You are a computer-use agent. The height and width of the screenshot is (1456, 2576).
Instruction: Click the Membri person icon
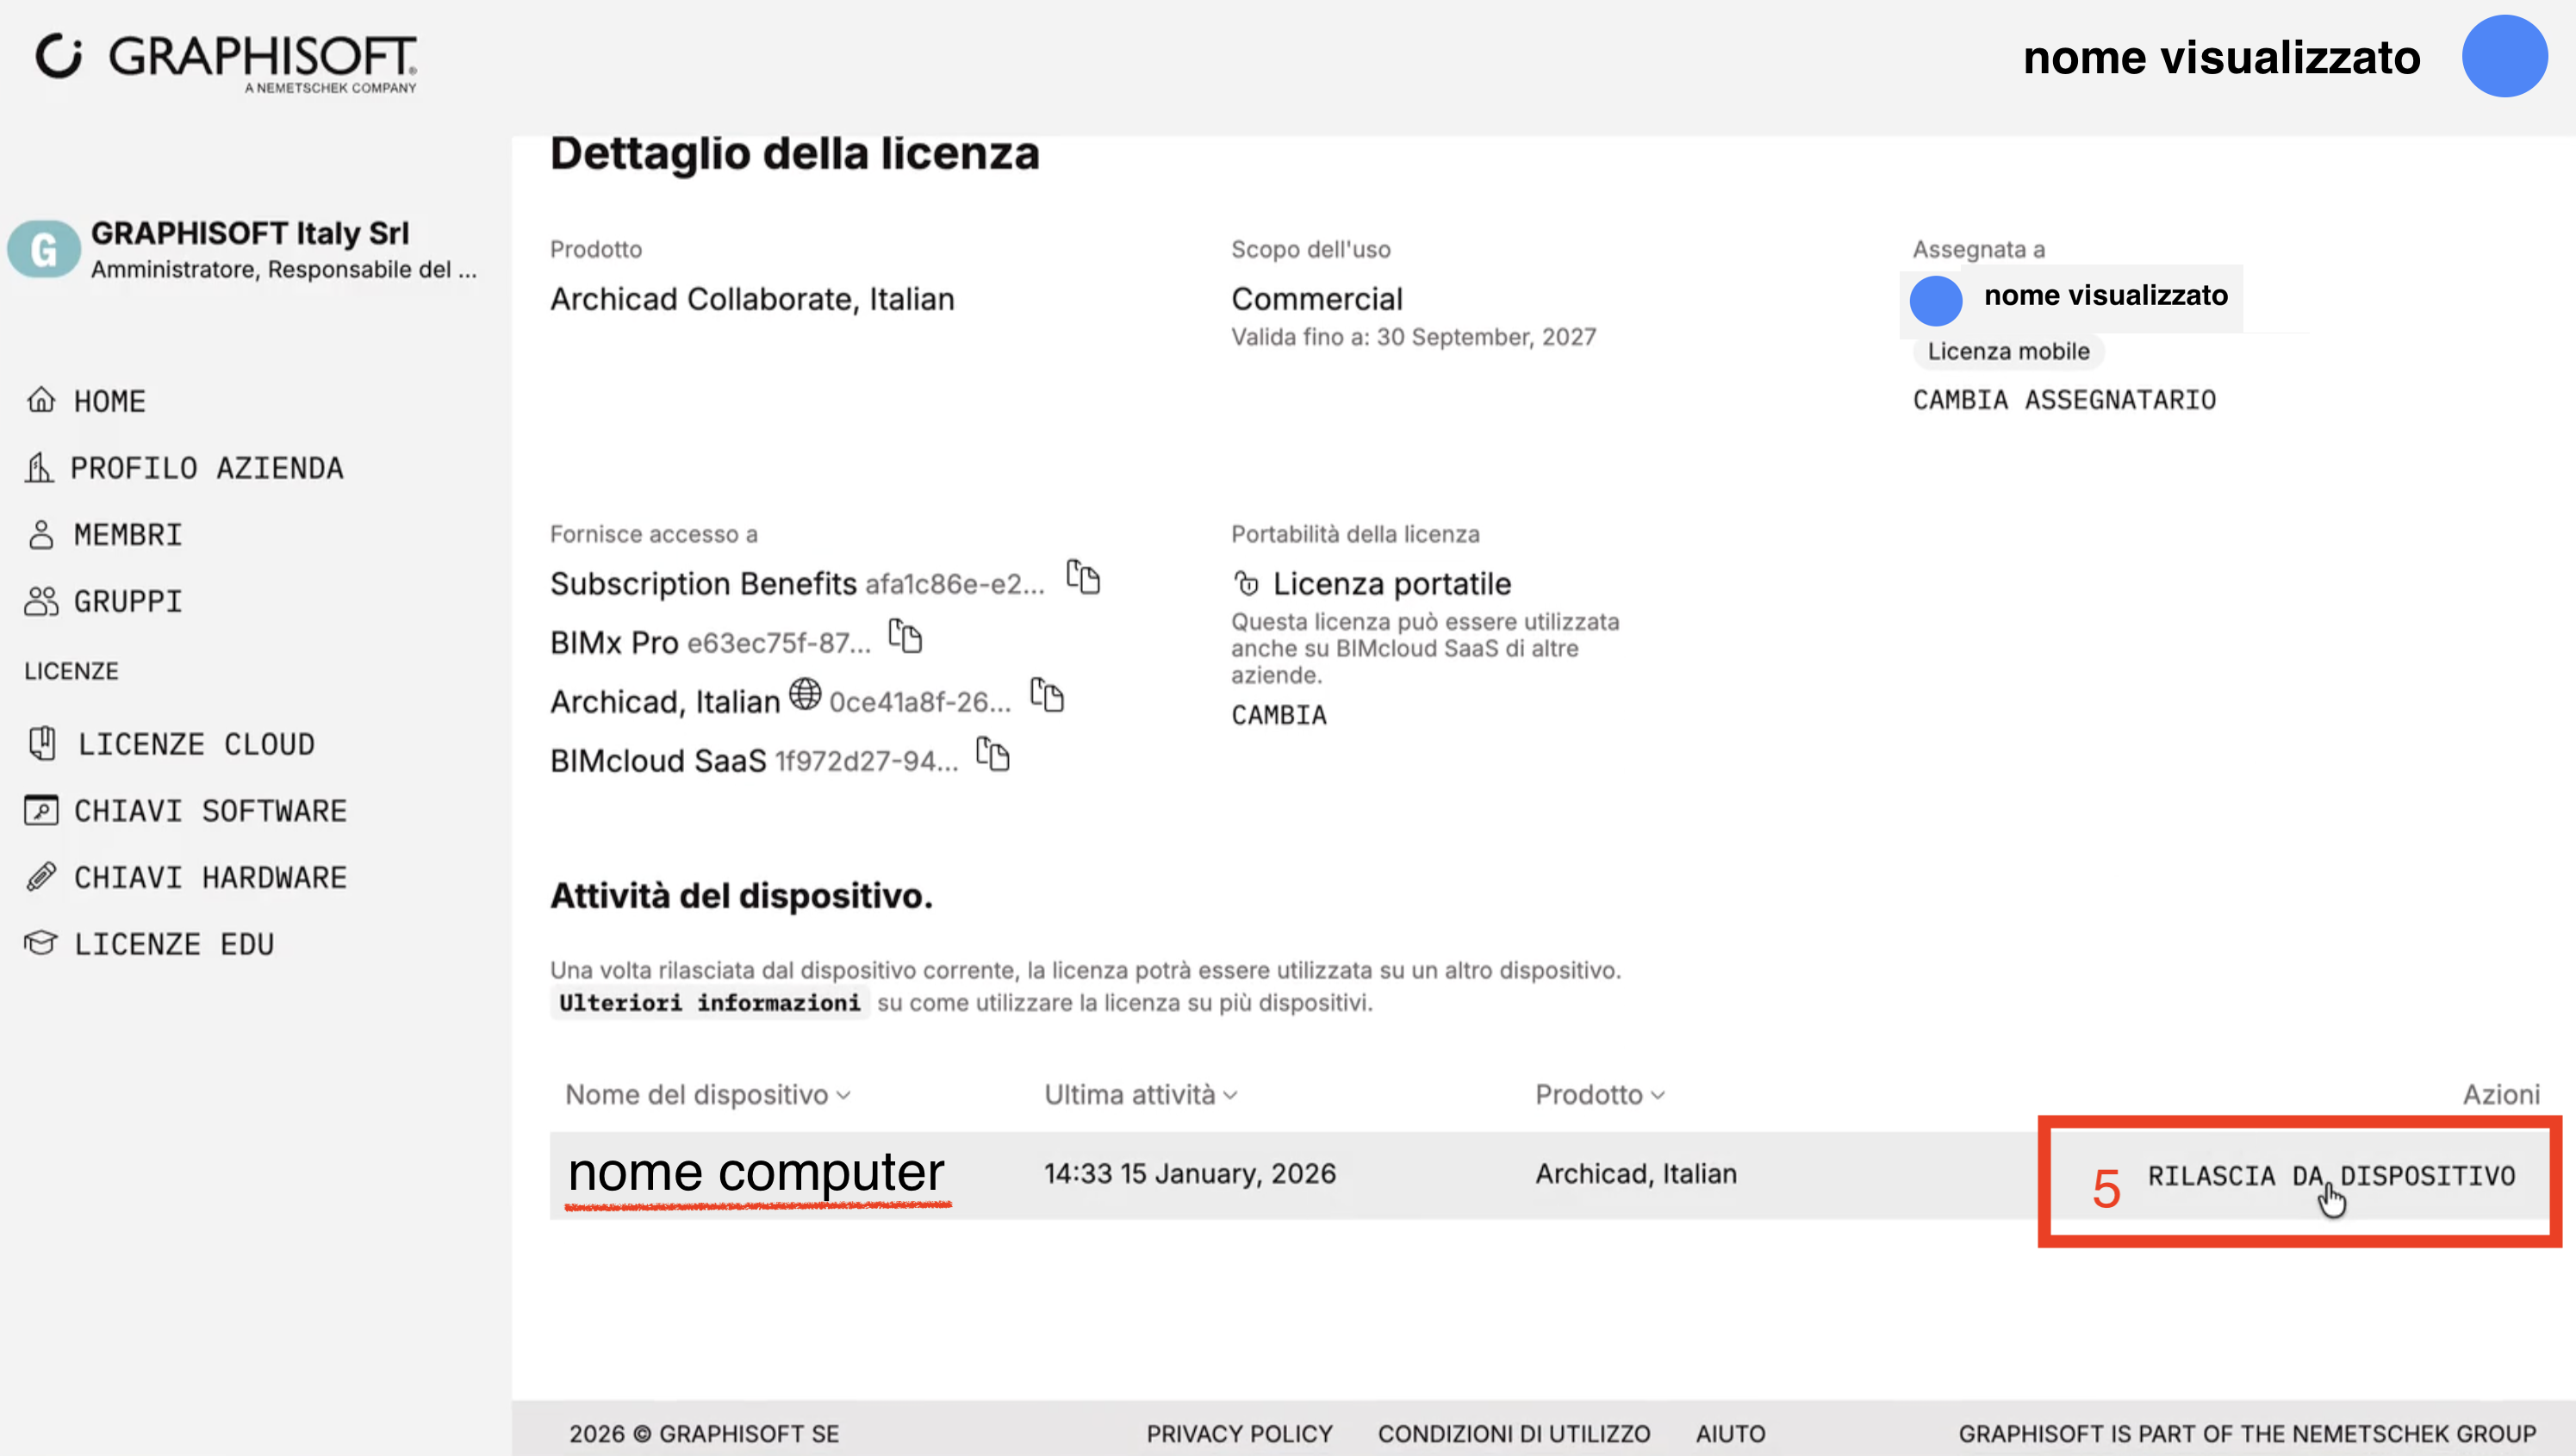point(41,534)
